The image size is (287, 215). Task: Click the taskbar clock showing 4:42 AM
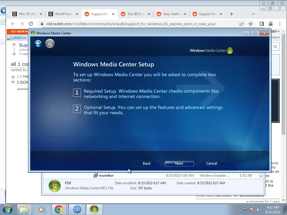click(x=273, y=209)
